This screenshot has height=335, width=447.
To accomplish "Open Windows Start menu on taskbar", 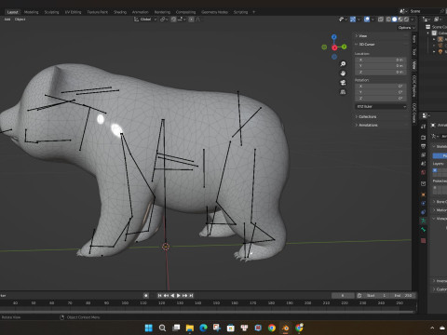I will [x=149, y=328].
